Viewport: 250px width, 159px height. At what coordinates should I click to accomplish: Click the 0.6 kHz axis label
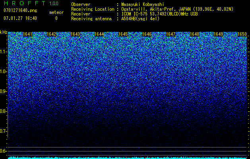(x=3, y=151)
